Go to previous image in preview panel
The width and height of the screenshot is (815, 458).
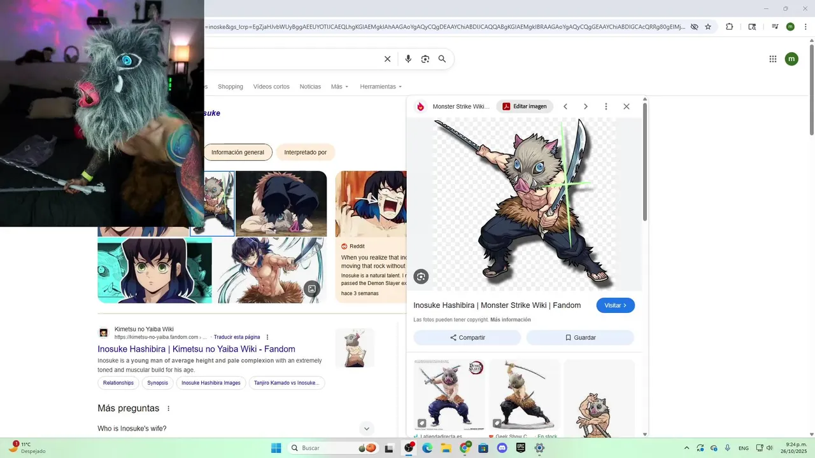point(565,106)
